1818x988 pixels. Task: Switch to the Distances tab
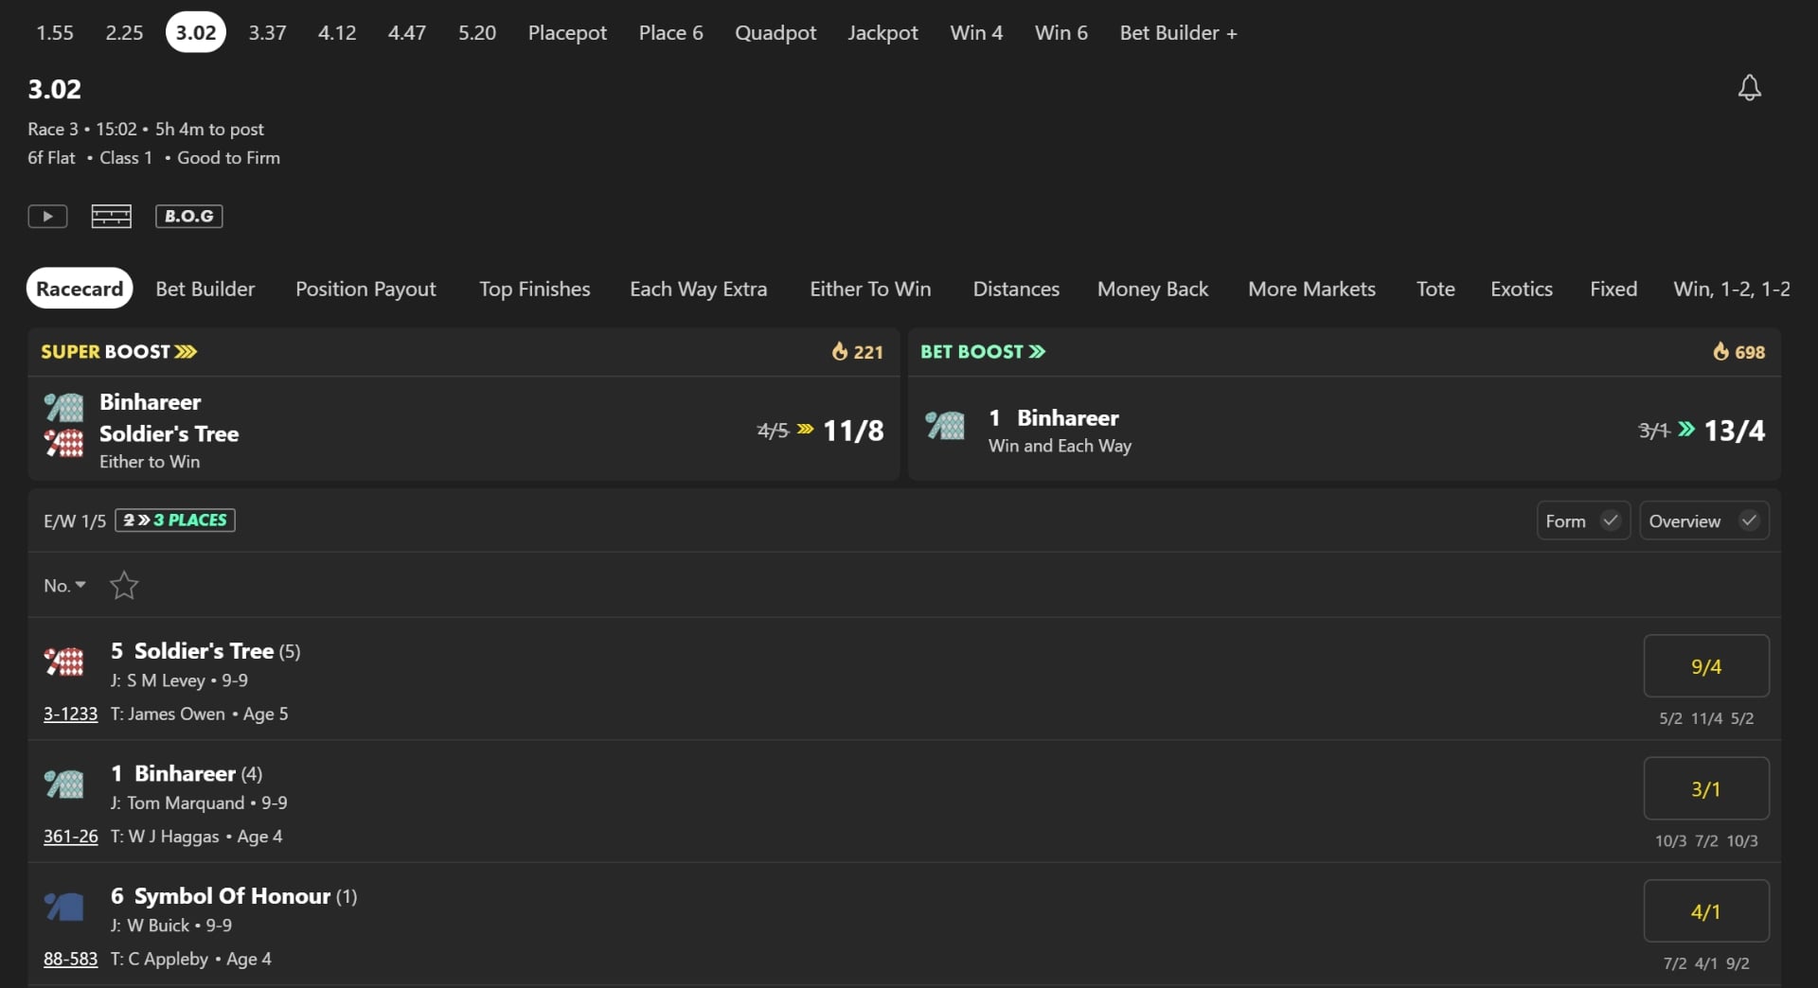(x=1016, y=289)
